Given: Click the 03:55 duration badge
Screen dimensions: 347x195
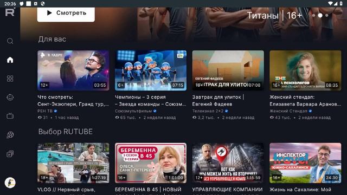Looking at the screenshot, I should pos(100,85).
